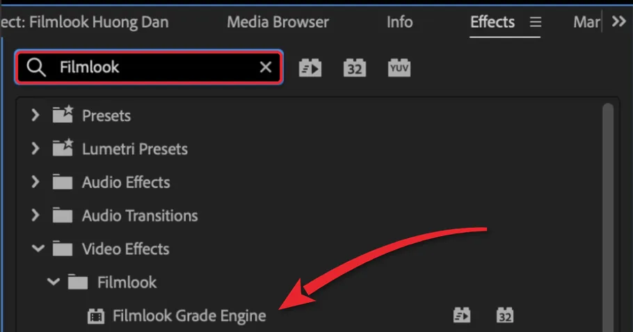Switch to the Media Browser tab
Image resolution: width=633 pixels, height=332 pixels.
click(278, 22)
